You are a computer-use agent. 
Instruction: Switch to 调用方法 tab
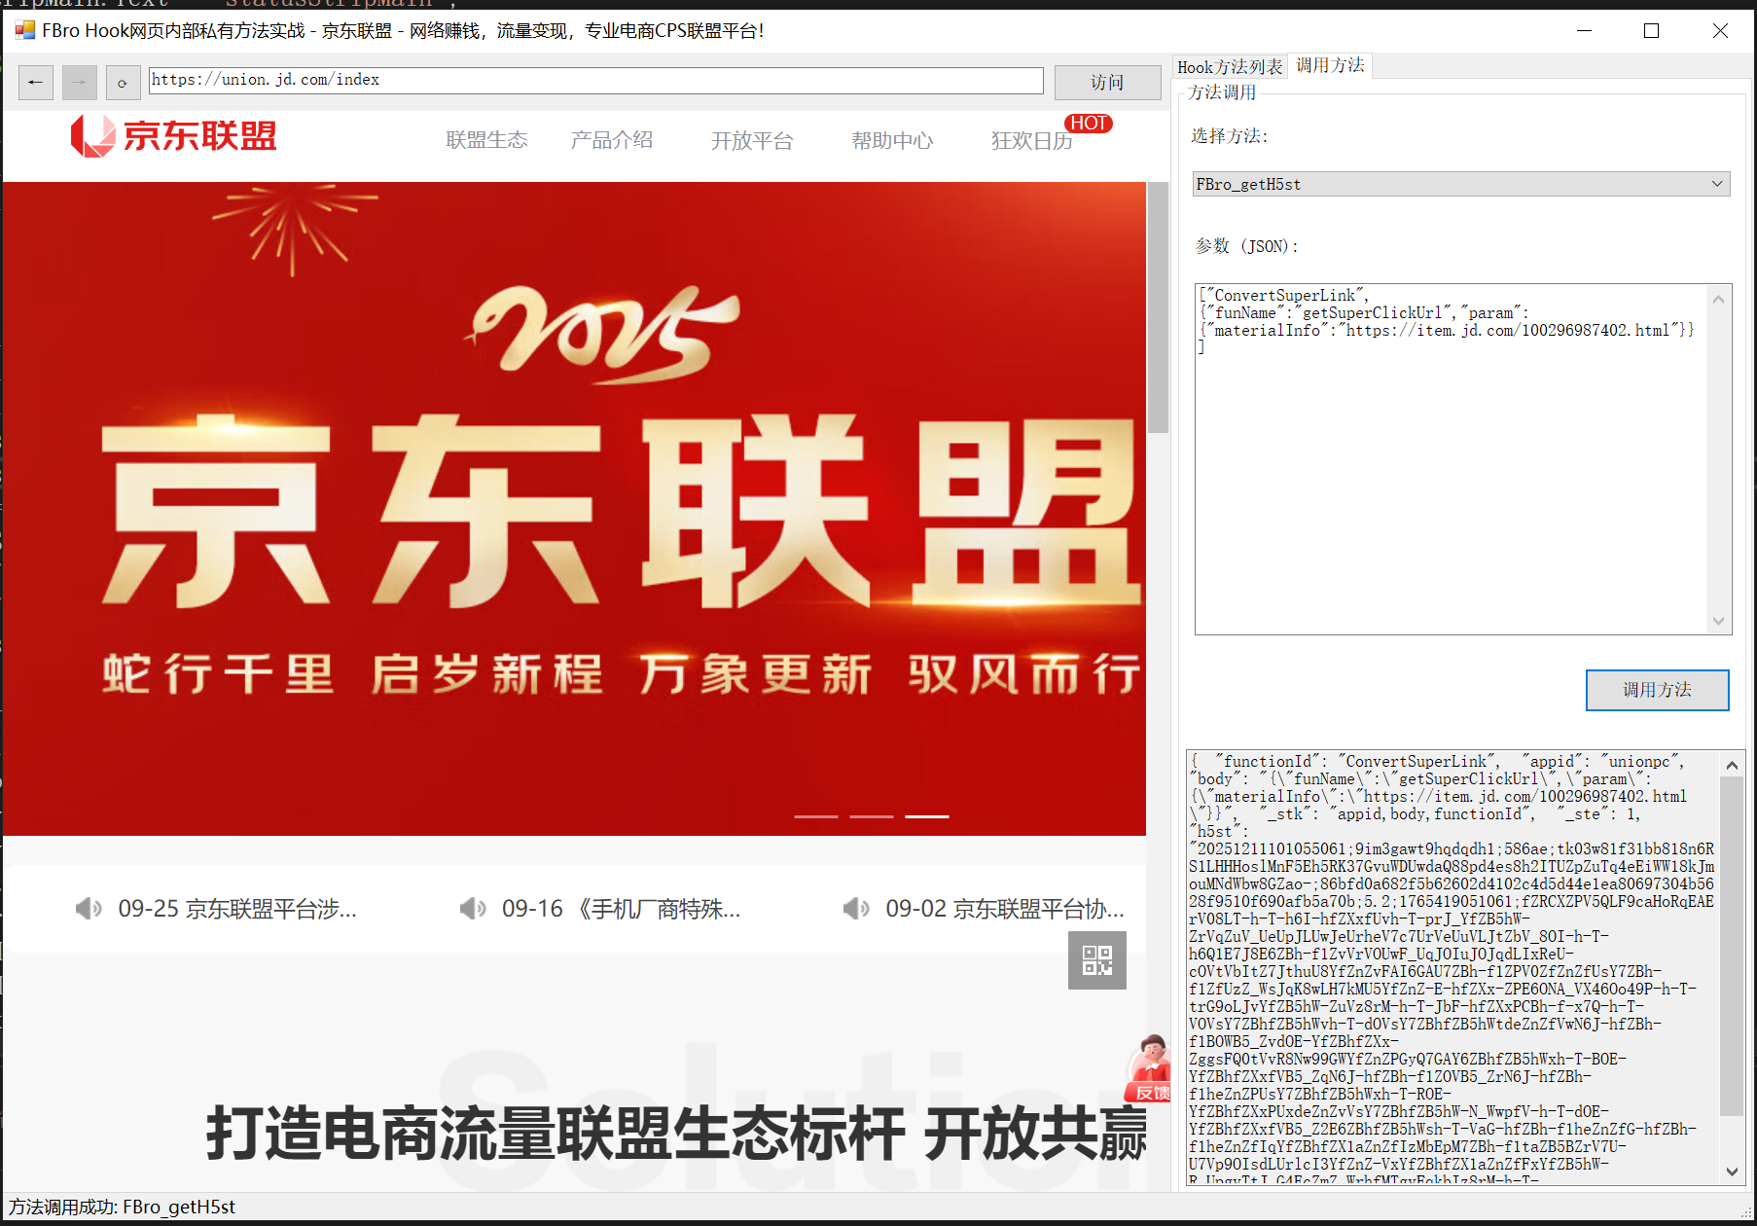[1330, 65]
